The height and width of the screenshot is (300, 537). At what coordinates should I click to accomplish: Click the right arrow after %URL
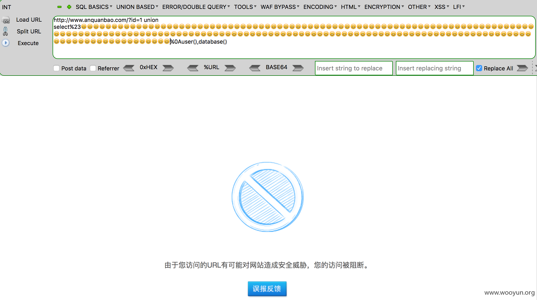230,68
